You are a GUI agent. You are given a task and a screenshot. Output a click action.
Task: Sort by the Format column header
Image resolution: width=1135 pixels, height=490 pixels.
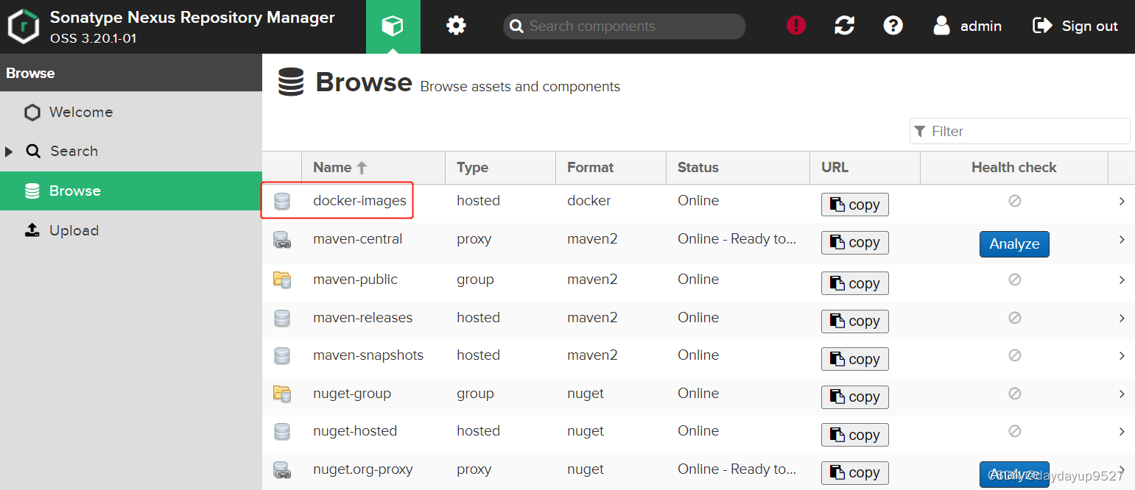611,168
